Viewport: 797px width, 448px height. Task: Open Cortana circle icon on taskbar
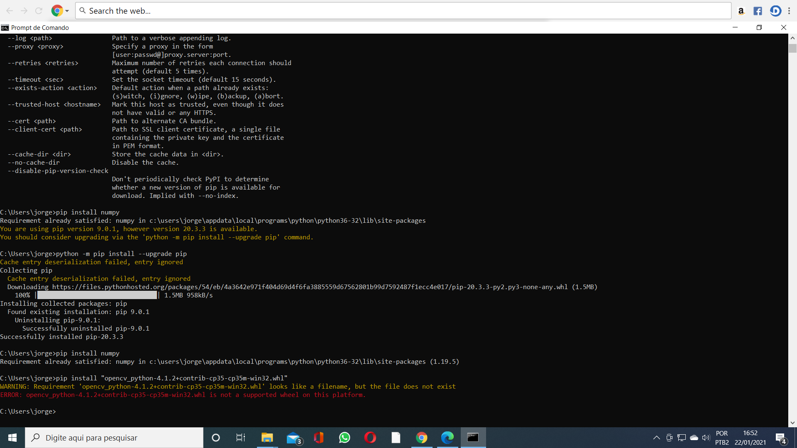tap(216, 438)
